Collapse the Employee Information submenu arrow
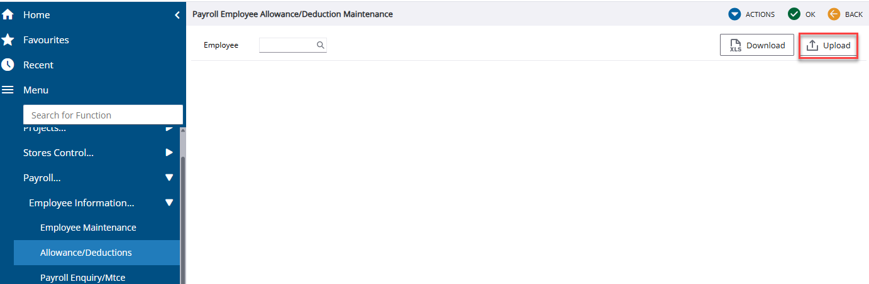Image resolution: width=869 pixels, height=284 pixels. (169, 202)
